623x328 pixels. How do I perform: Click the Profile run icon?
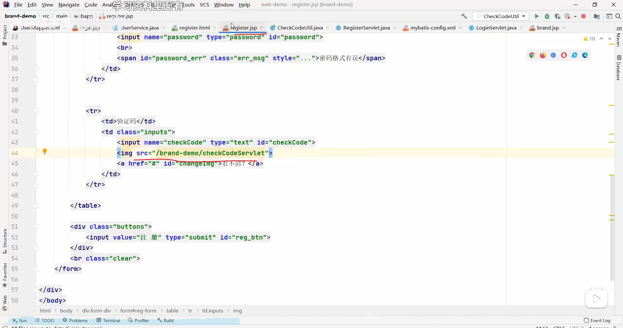(x=568, y=16)
